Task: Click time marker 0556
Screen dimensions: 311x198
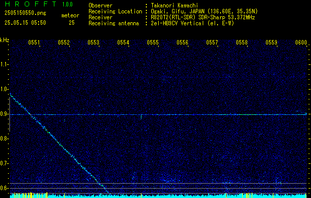Action: 182,42
